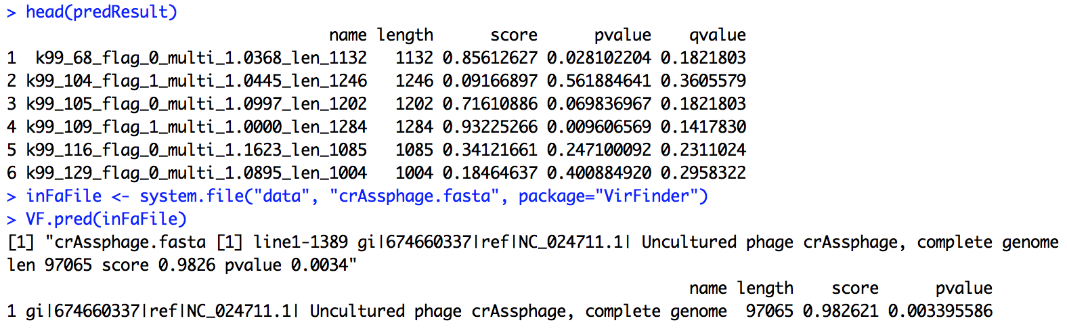Click contig name k99_68_flag_0_multi_1.0368_len_1132
Screen dimensions: 1067x329
click(x=202, y=58)
